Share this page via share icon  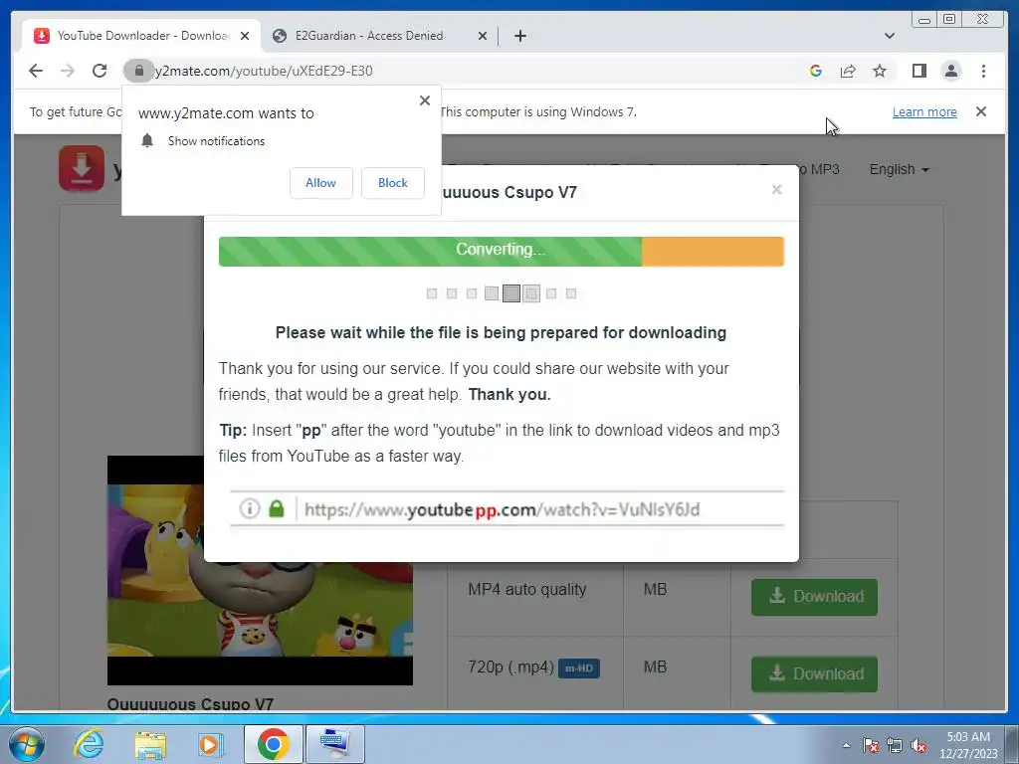pyautogui.click(x=848, y=71)
